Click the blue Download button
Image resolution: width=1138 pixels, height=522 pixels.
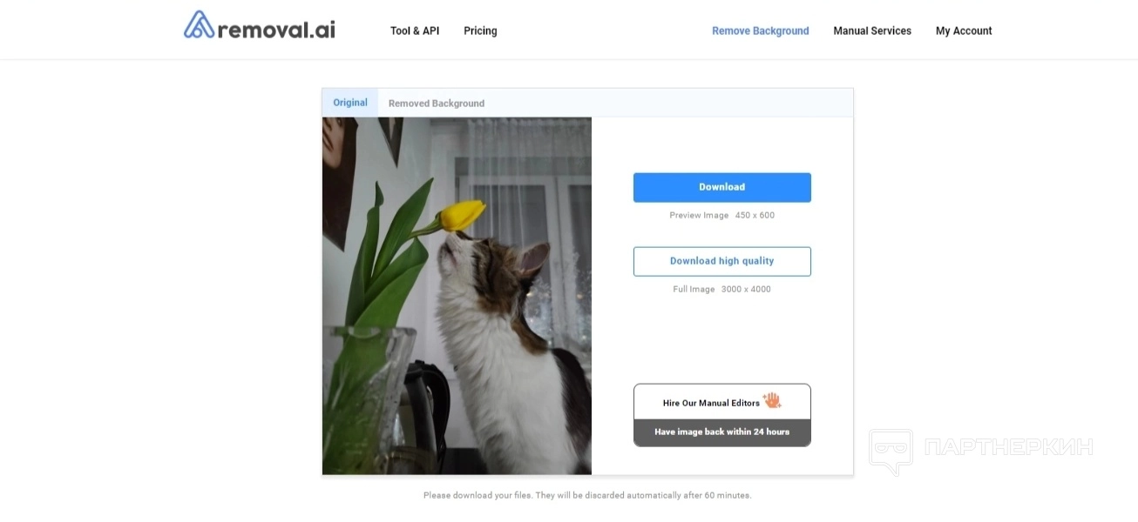click(x=722, y=187)
